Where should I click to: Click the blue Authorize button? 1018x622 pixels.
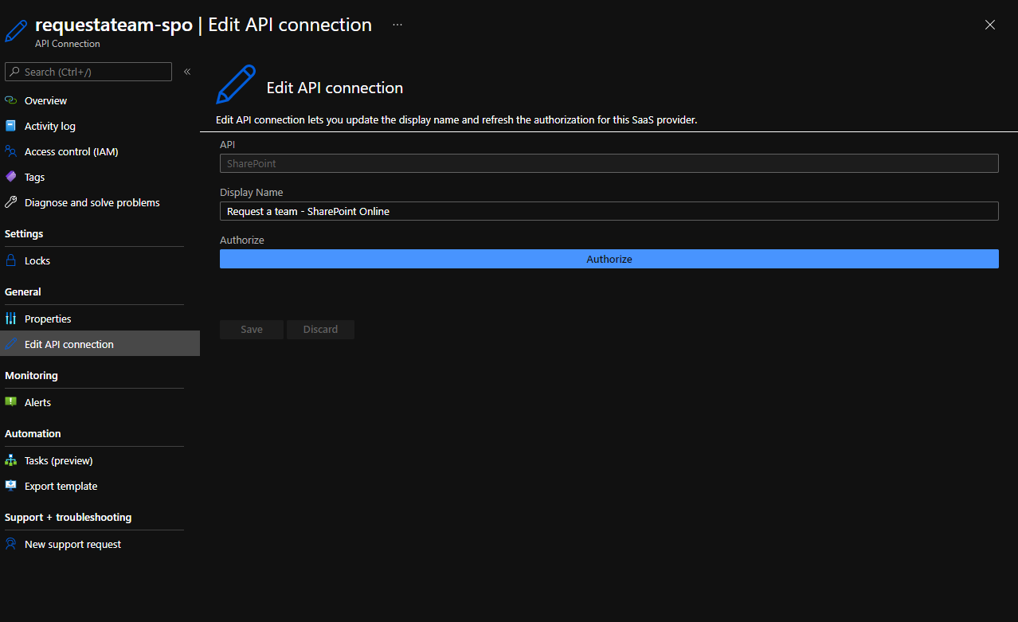pyautogui.click(x=609, y=259)
